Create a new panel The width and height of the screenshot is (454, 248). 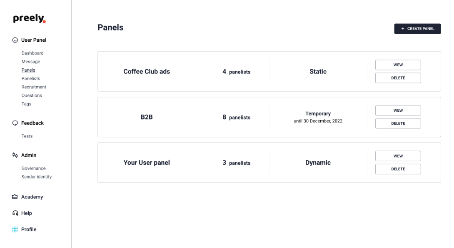[417, 29]
